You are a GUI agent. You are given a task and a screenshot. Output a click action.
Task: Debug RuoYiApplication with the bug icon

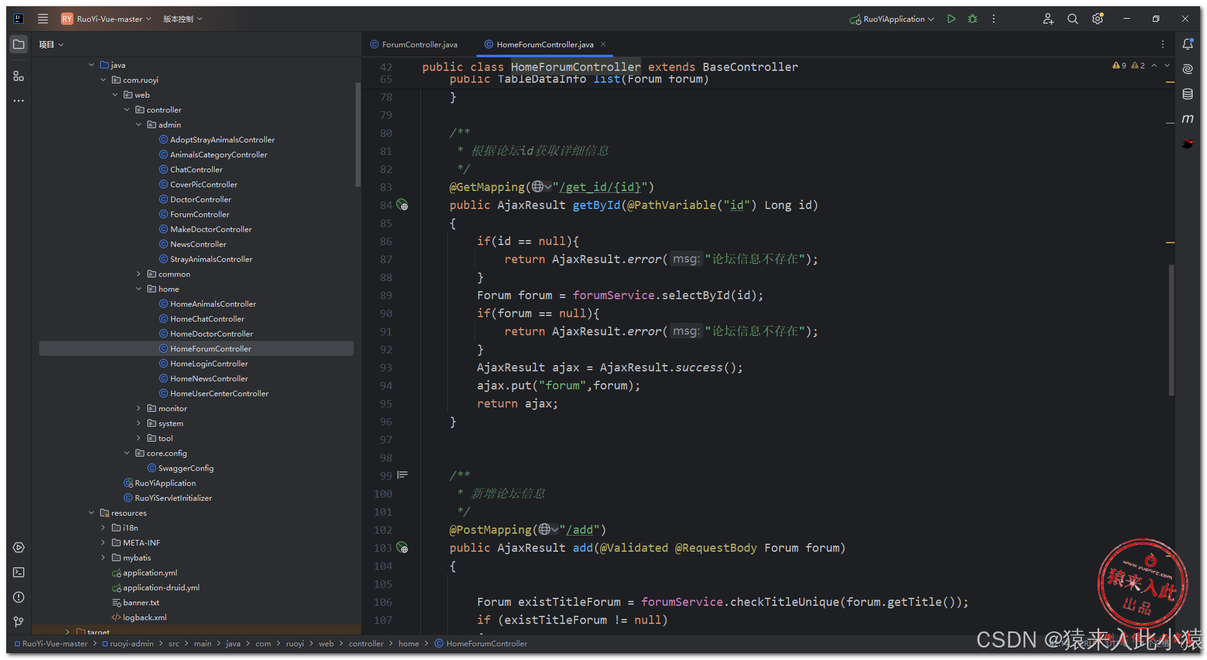973,19
